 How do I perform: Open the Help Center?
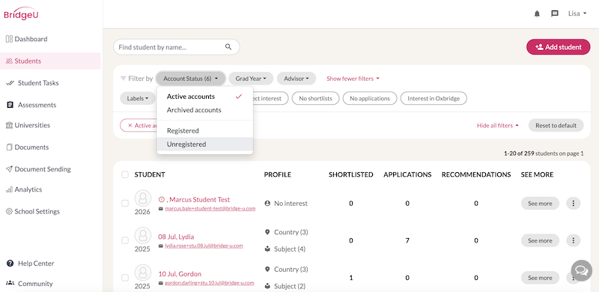[30, 264]
